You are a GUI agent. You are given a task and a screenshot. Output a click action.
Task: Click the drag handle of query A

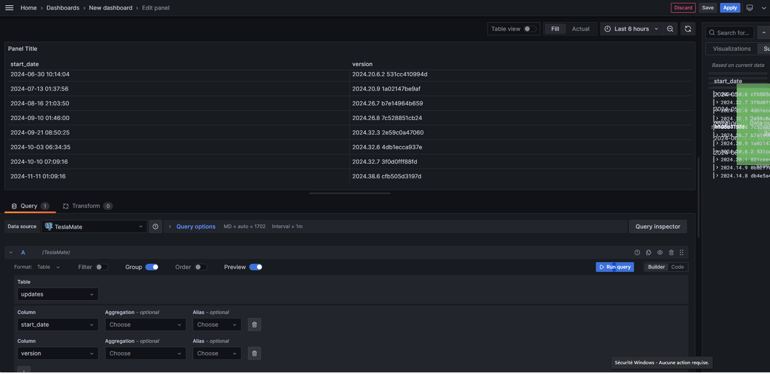pos(682,253)
